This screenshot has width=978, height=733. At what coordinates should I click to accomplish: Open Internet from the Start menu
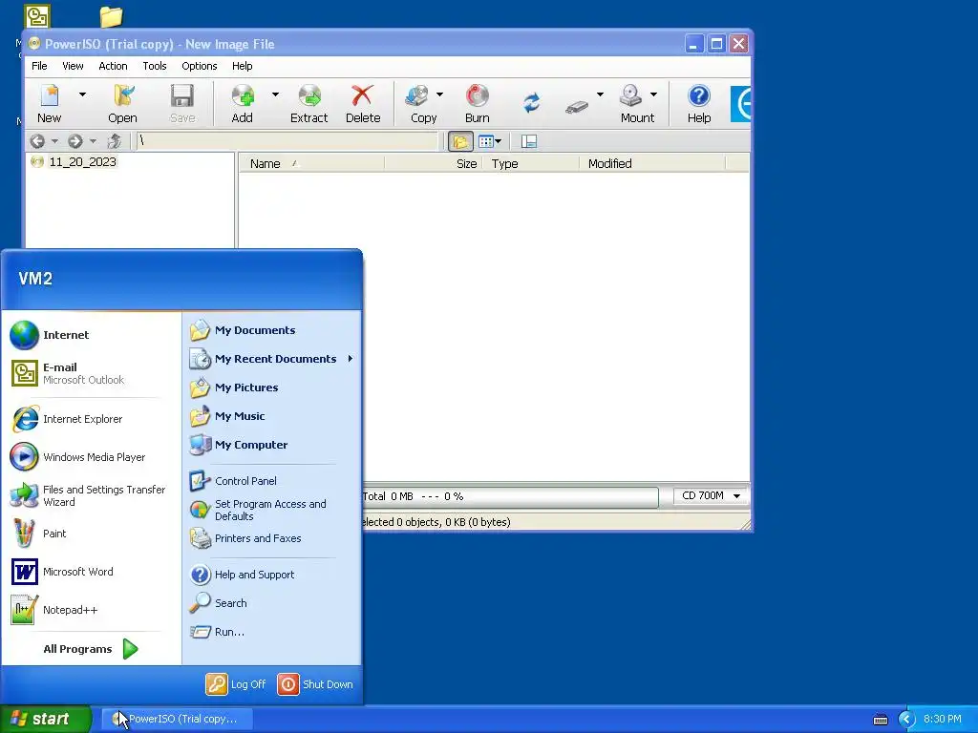pos(91,335)
